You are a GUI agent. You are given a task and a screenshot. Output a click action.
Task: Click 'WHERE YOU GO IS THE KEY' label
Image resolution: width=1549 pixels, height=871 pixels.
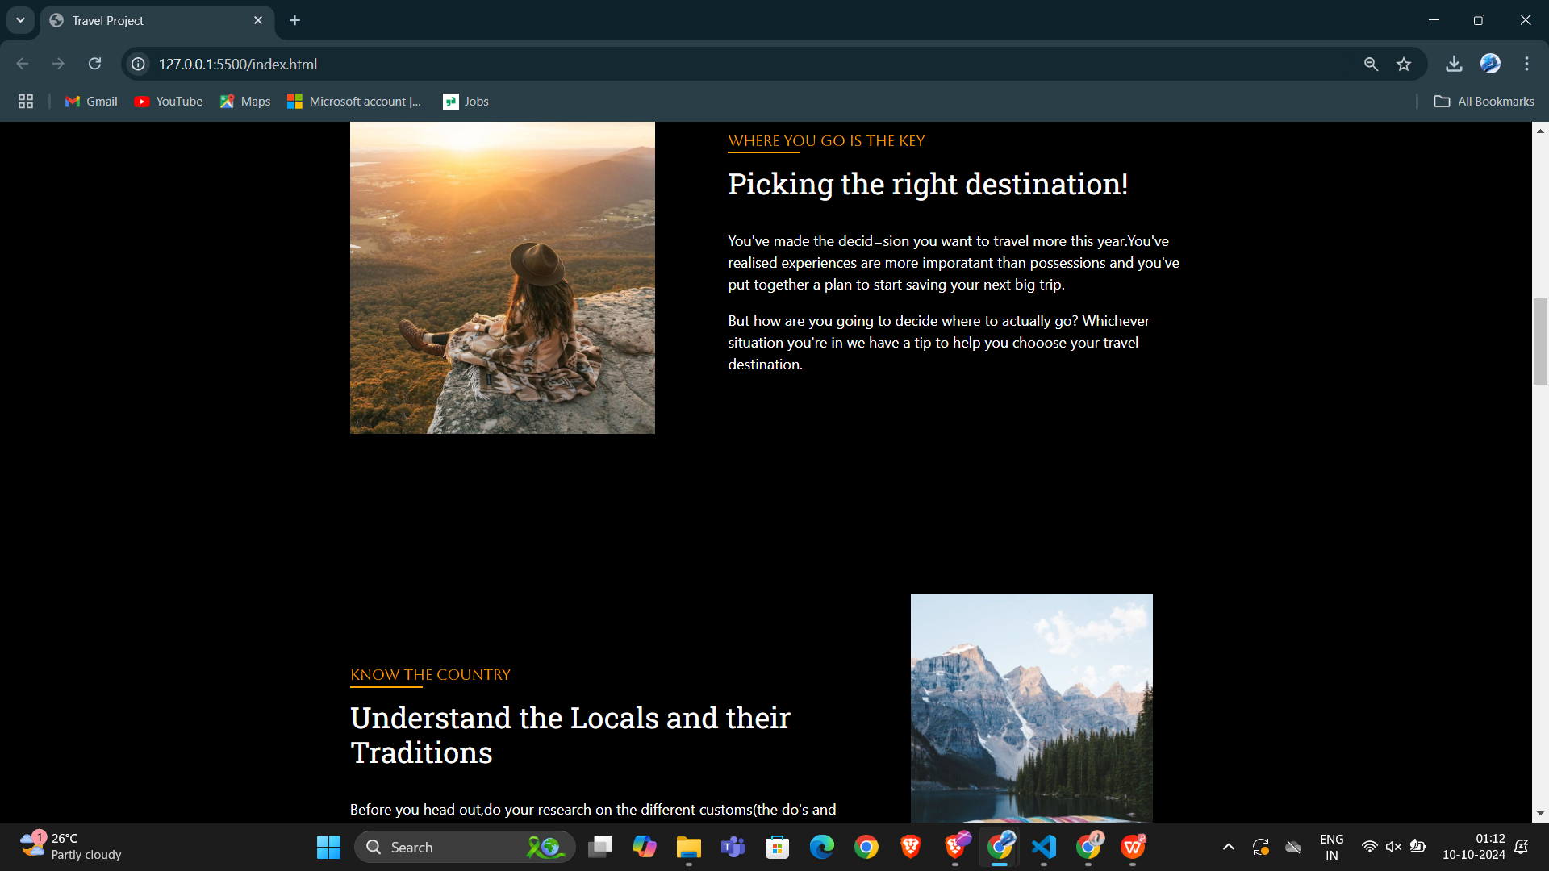click(x=826, y=141)
